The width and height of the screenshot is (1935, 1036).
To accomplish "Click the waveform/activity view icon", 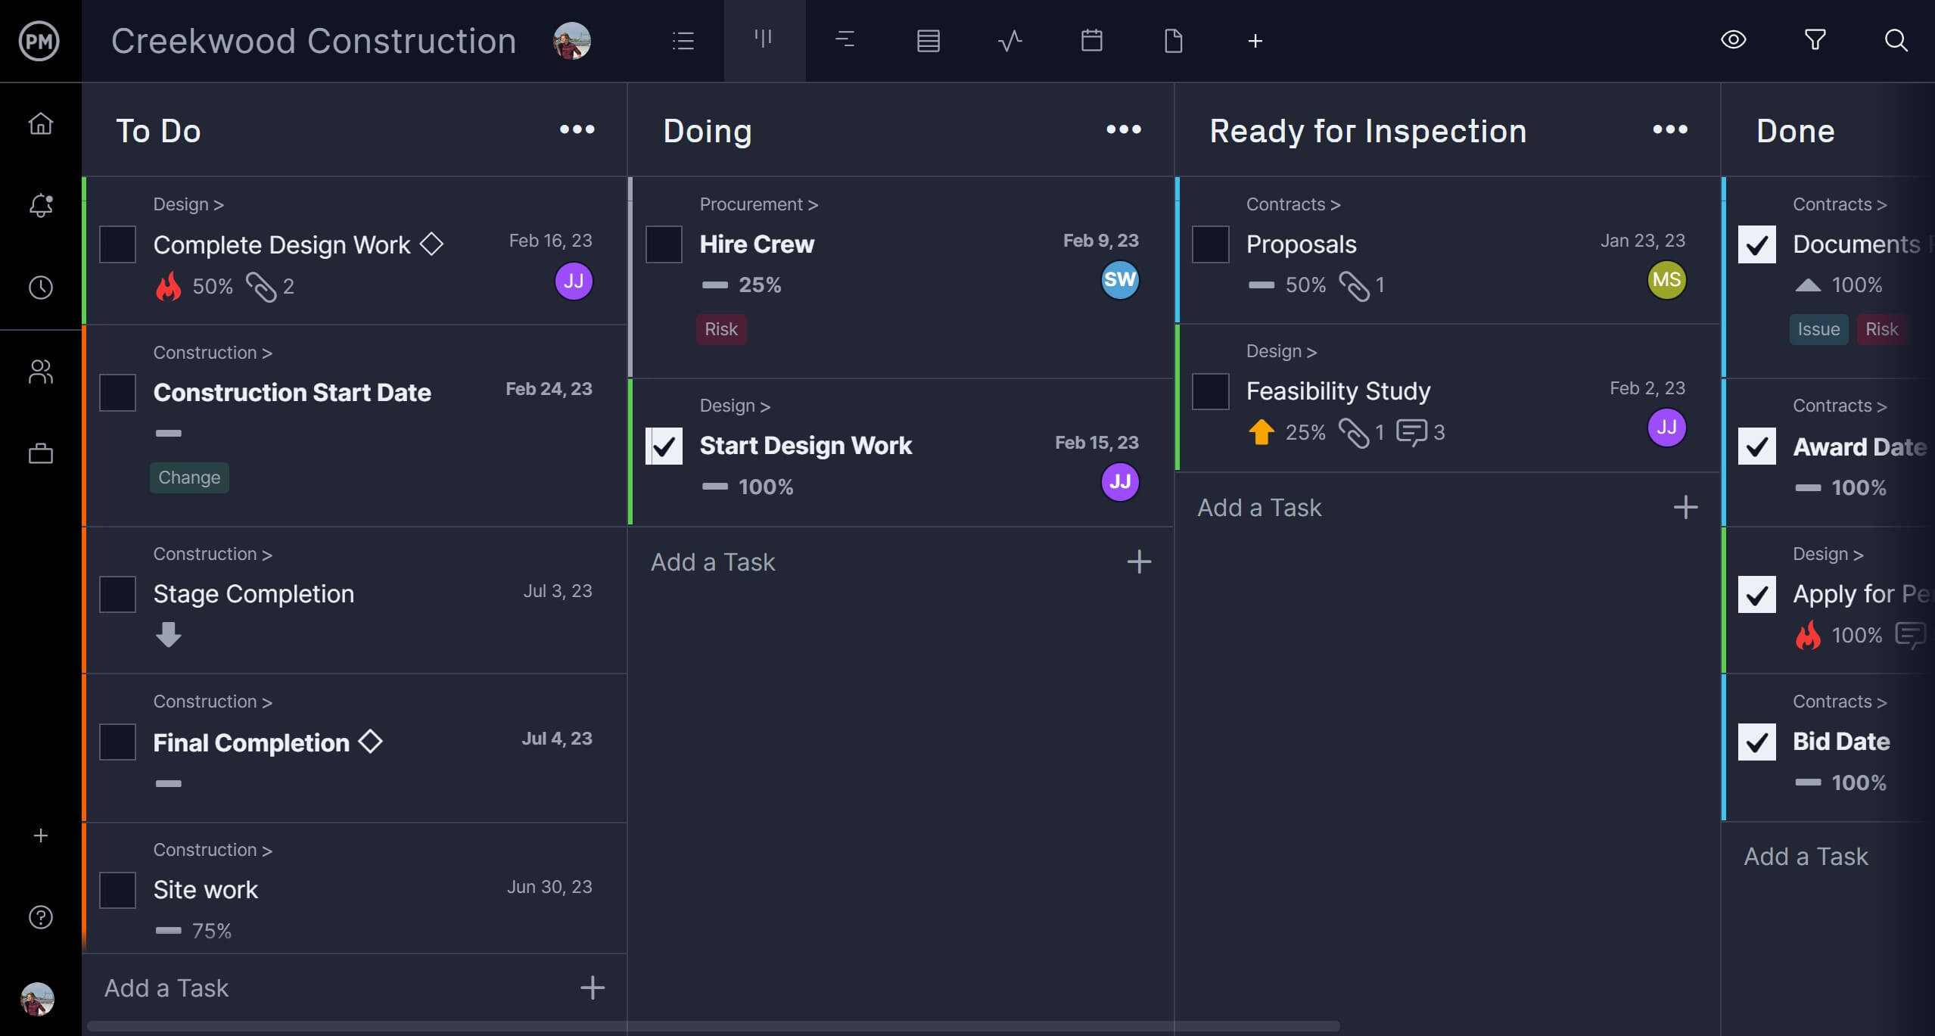I will 1009,39.
